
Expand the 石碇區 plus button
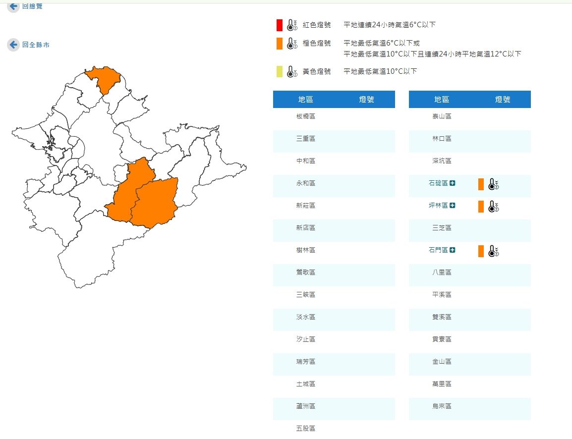point(452,183)
